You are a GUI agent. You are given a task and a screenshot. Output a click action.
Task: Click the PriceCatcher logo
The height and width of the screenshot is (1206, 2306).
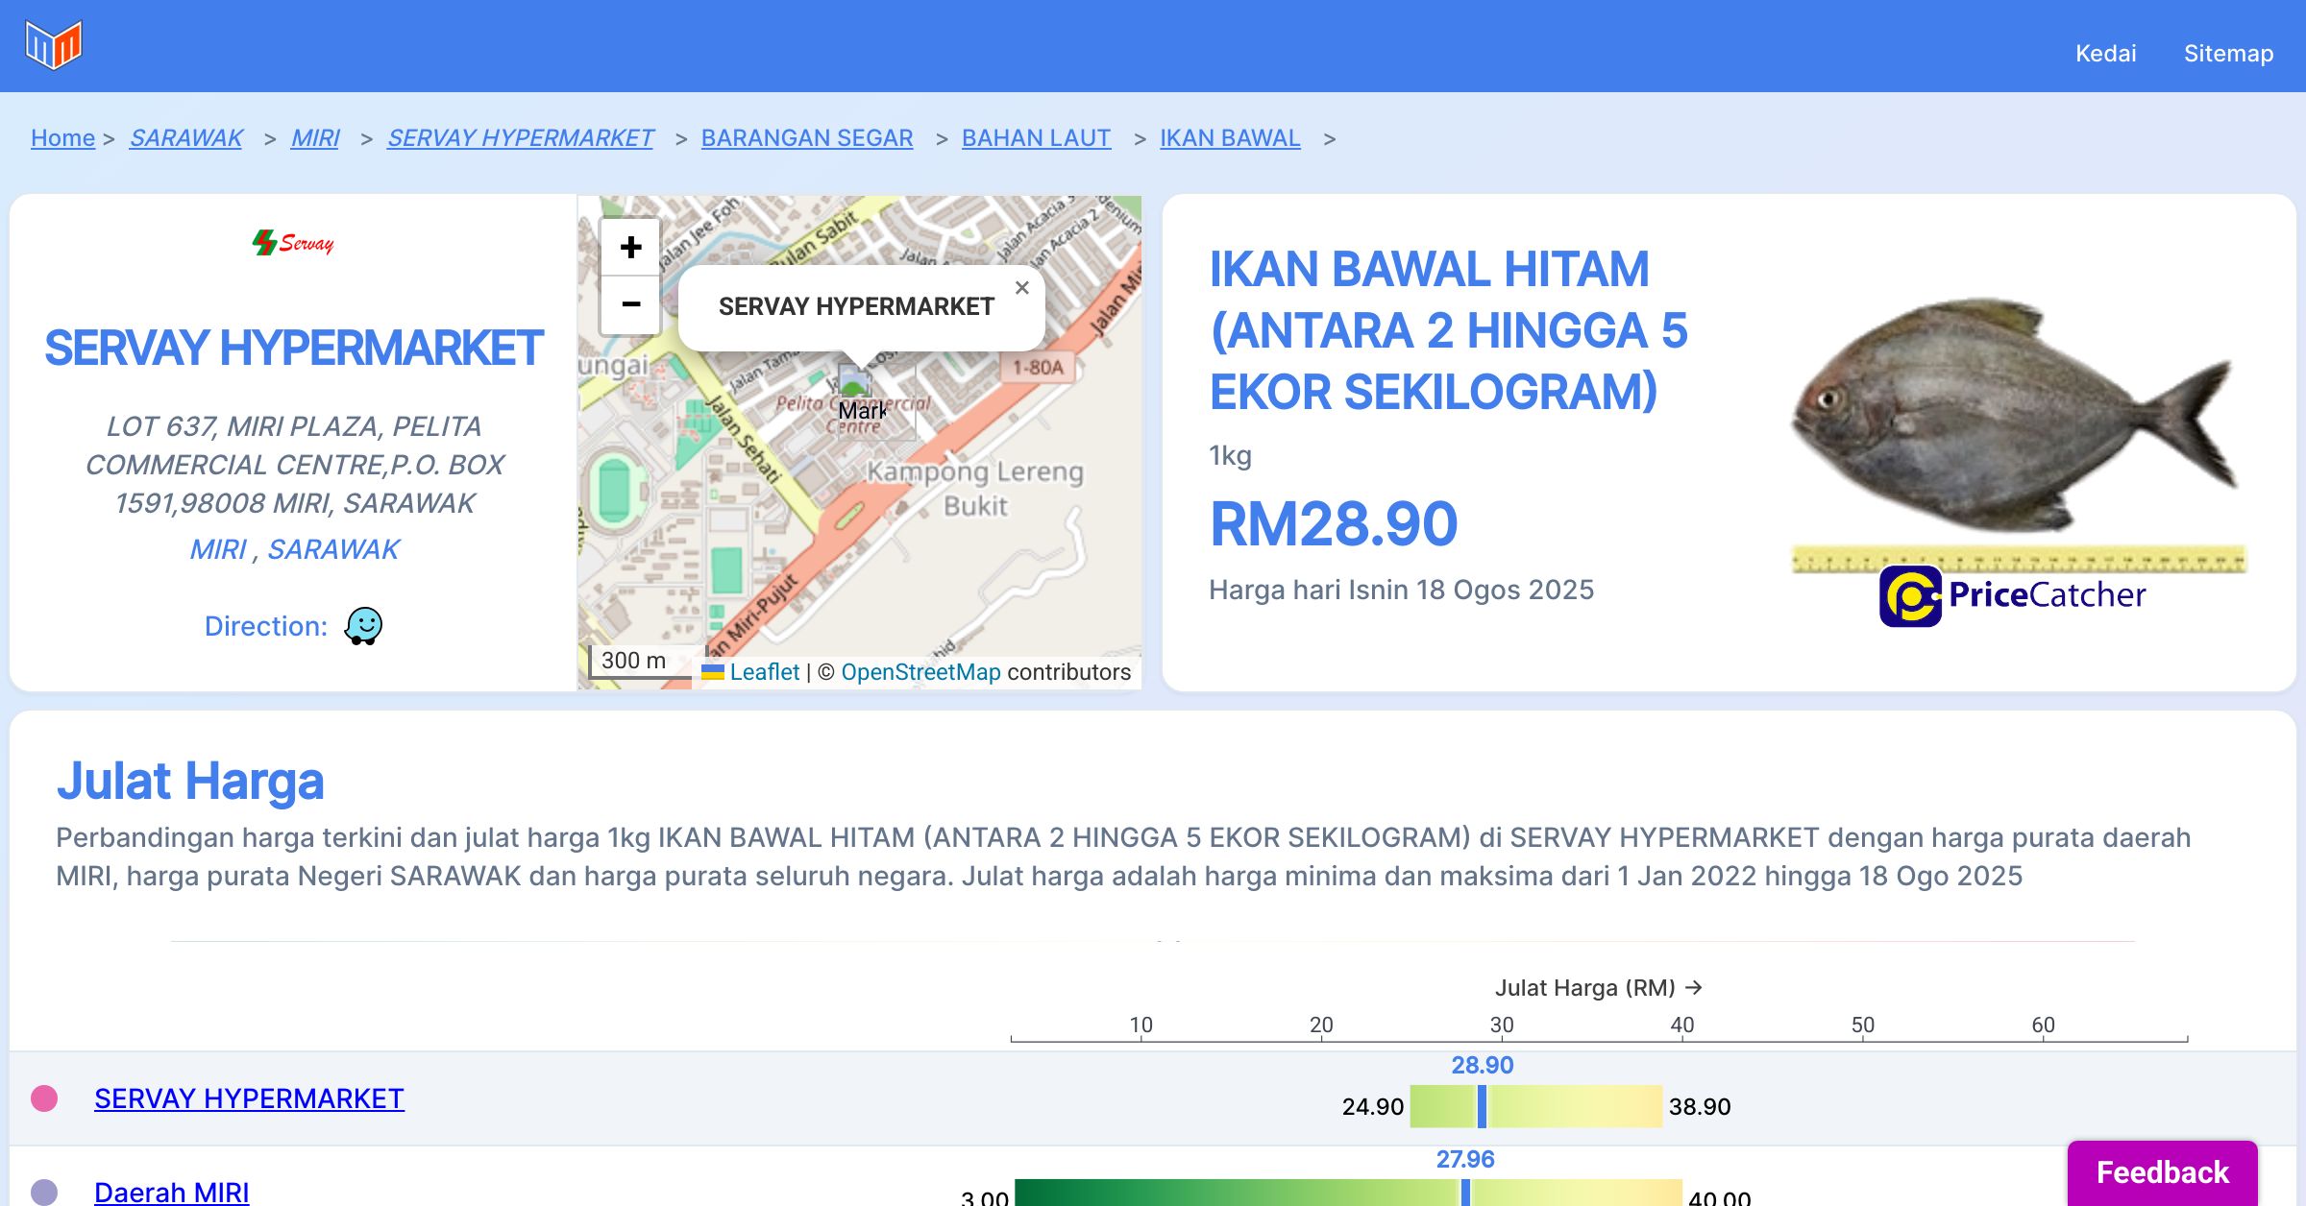pyautogui.click(x=2012, y=595)
